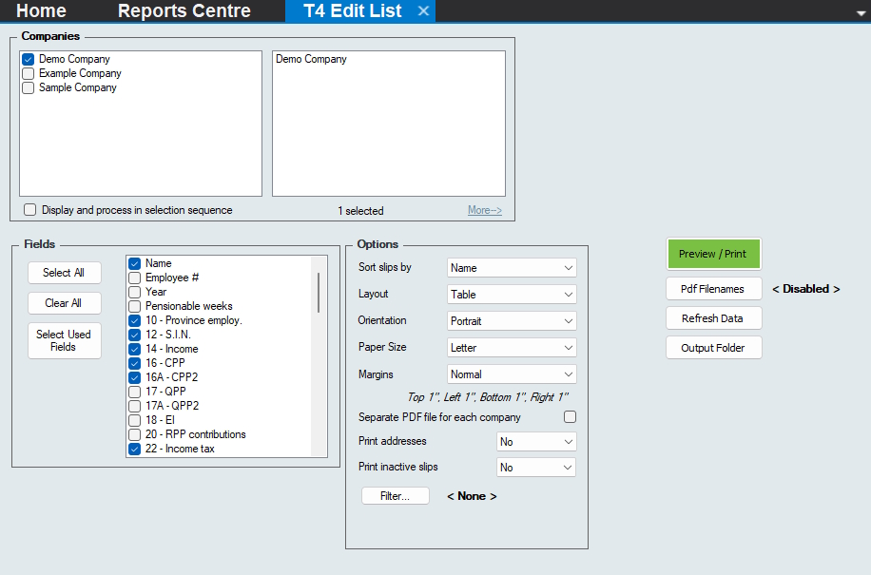Enable display and process in selection sequence
871x575 pixels.
(x=30, y=210)
